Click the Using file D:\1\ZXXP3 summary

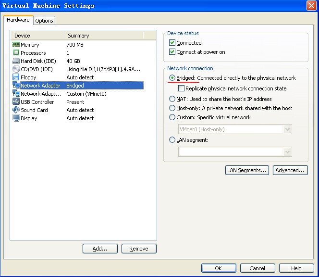(x=103, y=69)
